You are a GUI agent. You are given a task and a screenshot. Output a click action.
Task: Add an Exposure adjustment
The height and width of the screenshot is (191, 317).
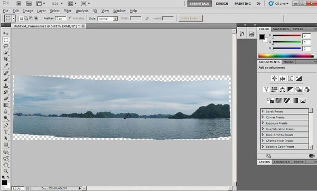(x=299, y=78)
